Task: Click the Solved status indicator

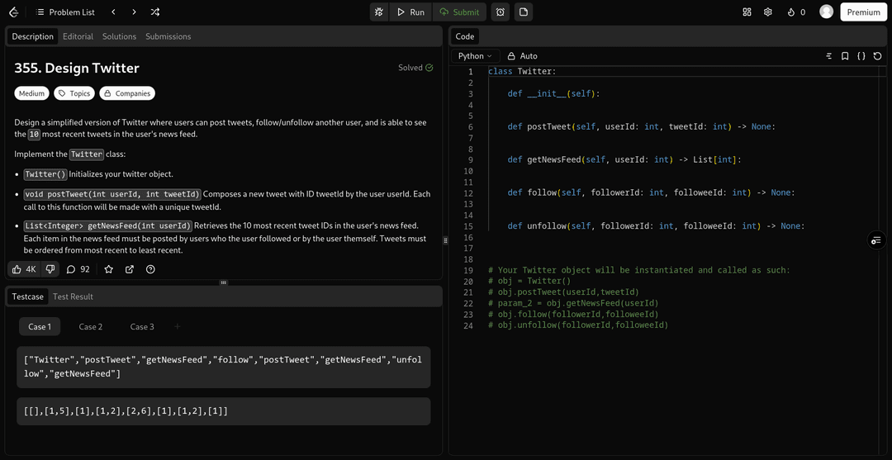Action: point(415,68)
